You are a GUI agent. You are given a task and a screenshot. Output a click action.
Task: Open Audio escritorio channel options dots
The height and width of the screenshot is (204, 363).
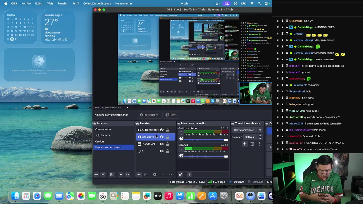point(181,133)
